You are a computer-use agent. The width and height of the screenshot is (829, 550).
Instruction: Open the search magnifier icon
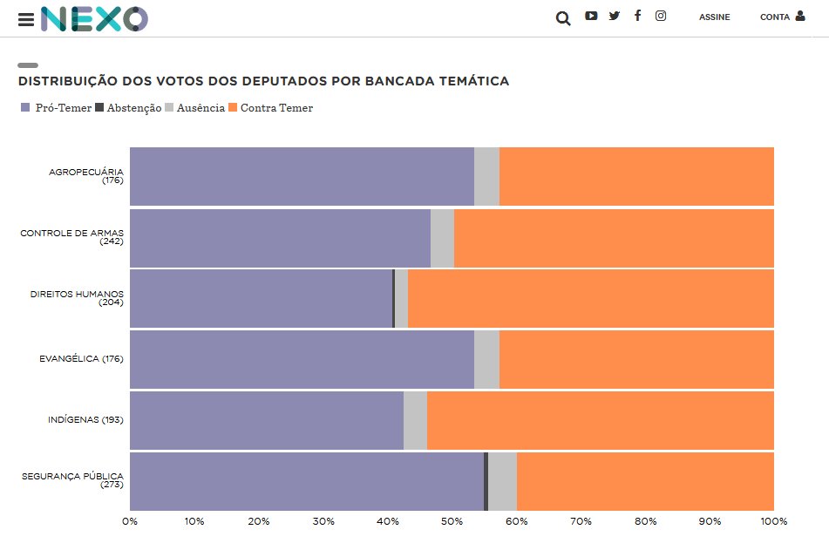coord(563,18)
